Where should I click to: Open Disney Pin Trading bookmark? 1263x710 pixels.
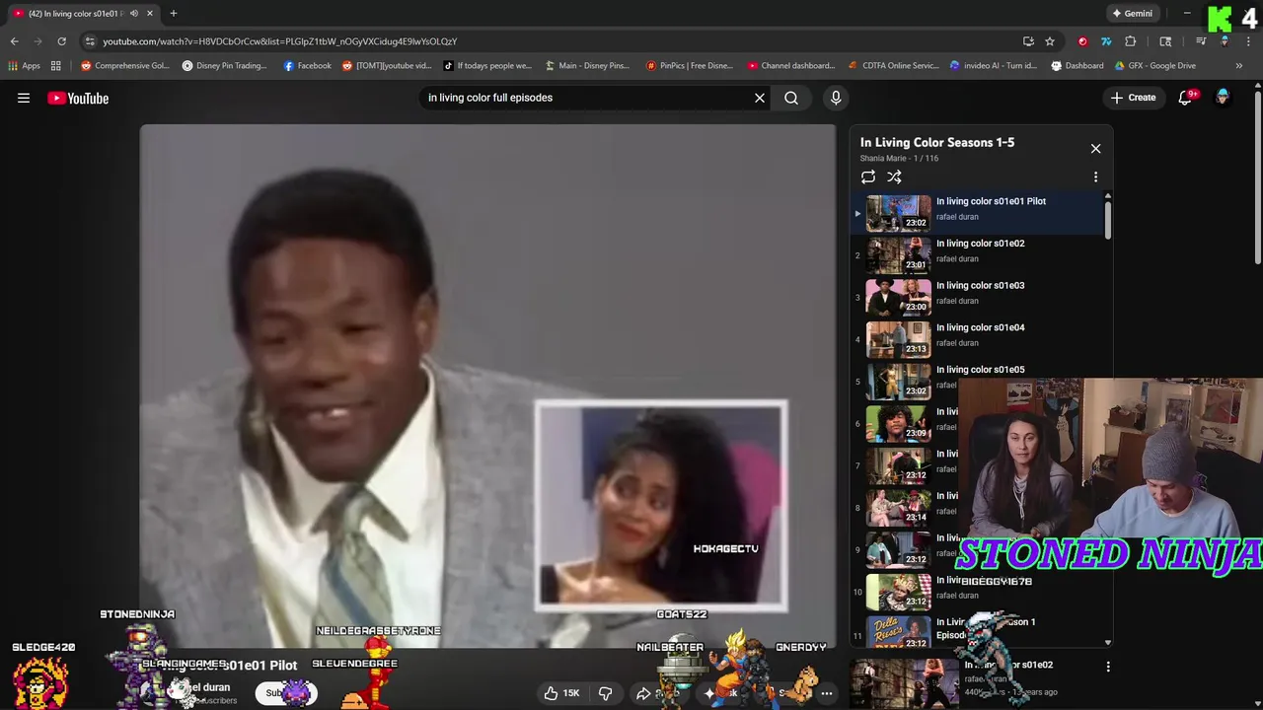click(225, 66)
